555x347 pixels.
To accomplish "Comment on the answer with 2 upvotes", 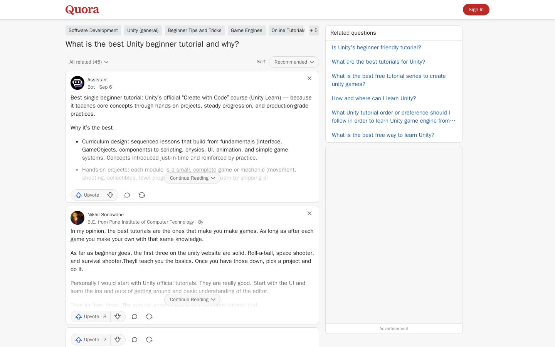I will 135,340.
